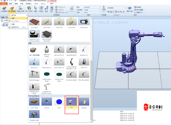Select the Pen training object thumbnail
The height and width of the screenshot is (125, 171).
tap(72, 103)
